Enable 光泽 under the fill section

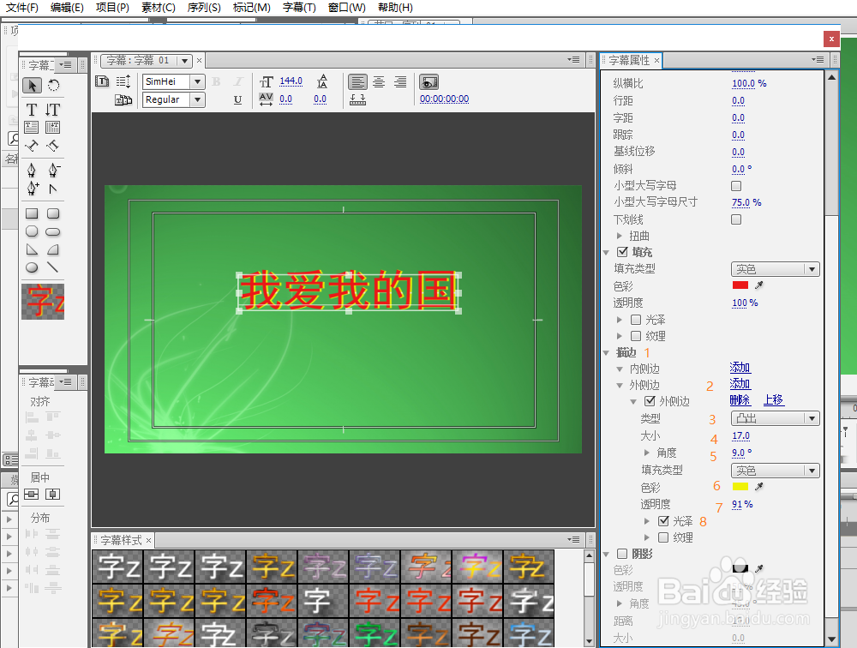click(636, 320)
